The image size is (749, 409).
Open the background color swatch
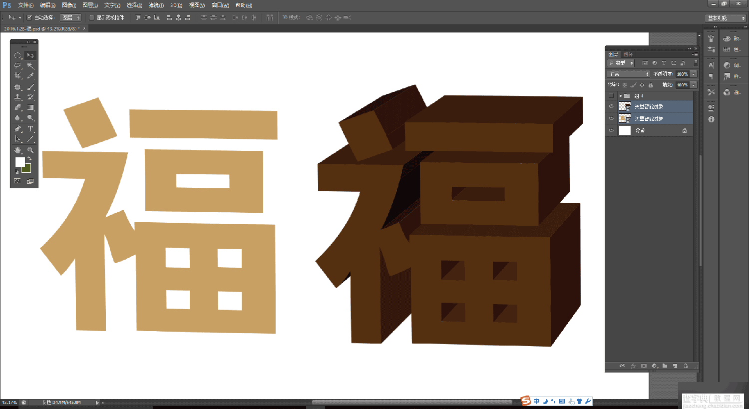pos(27,169)
